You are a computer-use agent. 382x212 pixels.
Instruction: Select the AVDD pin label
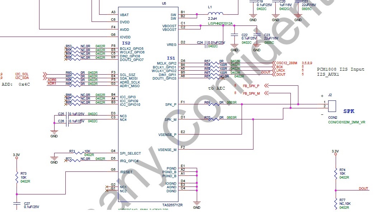click(x=125, y=30)
